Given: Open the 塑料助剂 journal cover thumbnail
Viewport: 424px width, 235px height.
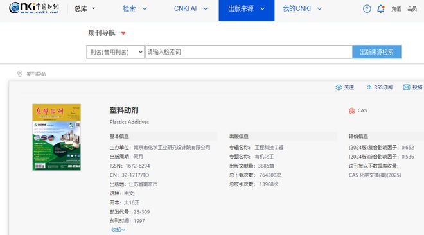Looking at the screenshot, I should point(57,137).
